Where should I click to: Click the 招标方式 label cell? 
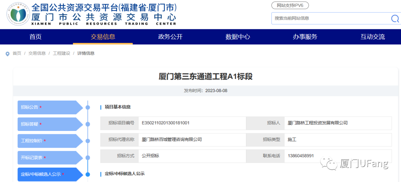[120, 156]
